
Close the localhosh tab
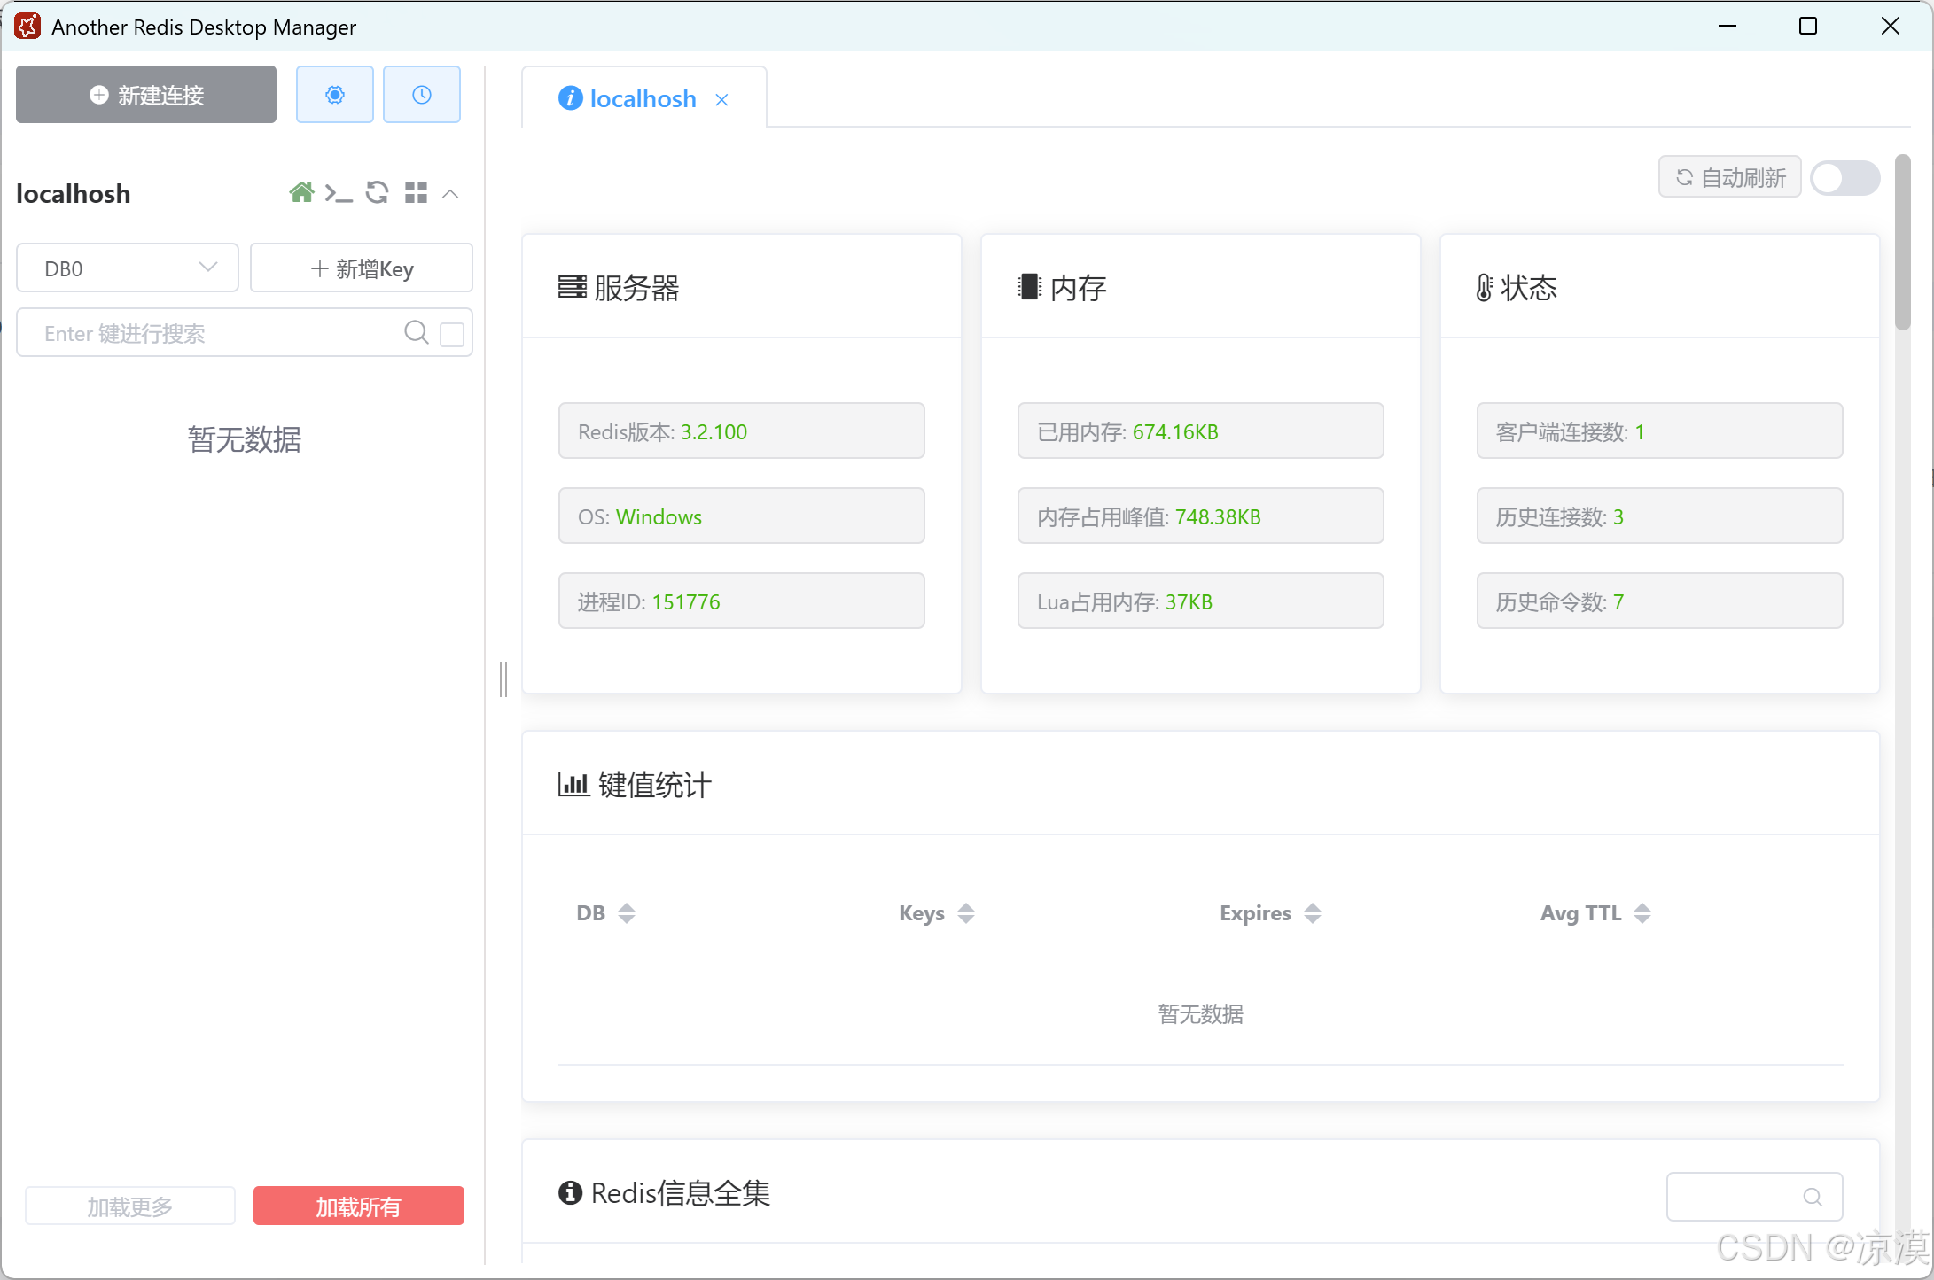click(x=721, y=100)
